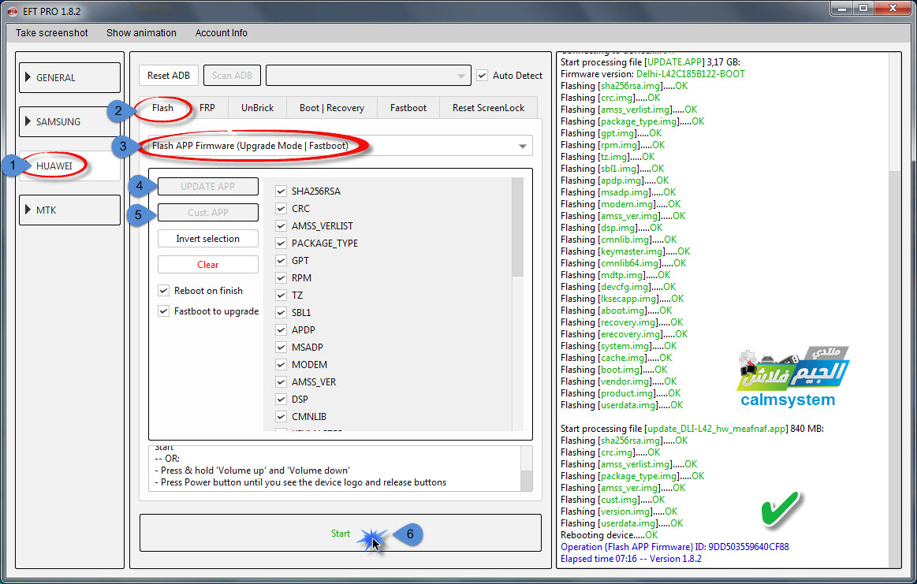Click the Reset ADB button

tap(169, 76)
